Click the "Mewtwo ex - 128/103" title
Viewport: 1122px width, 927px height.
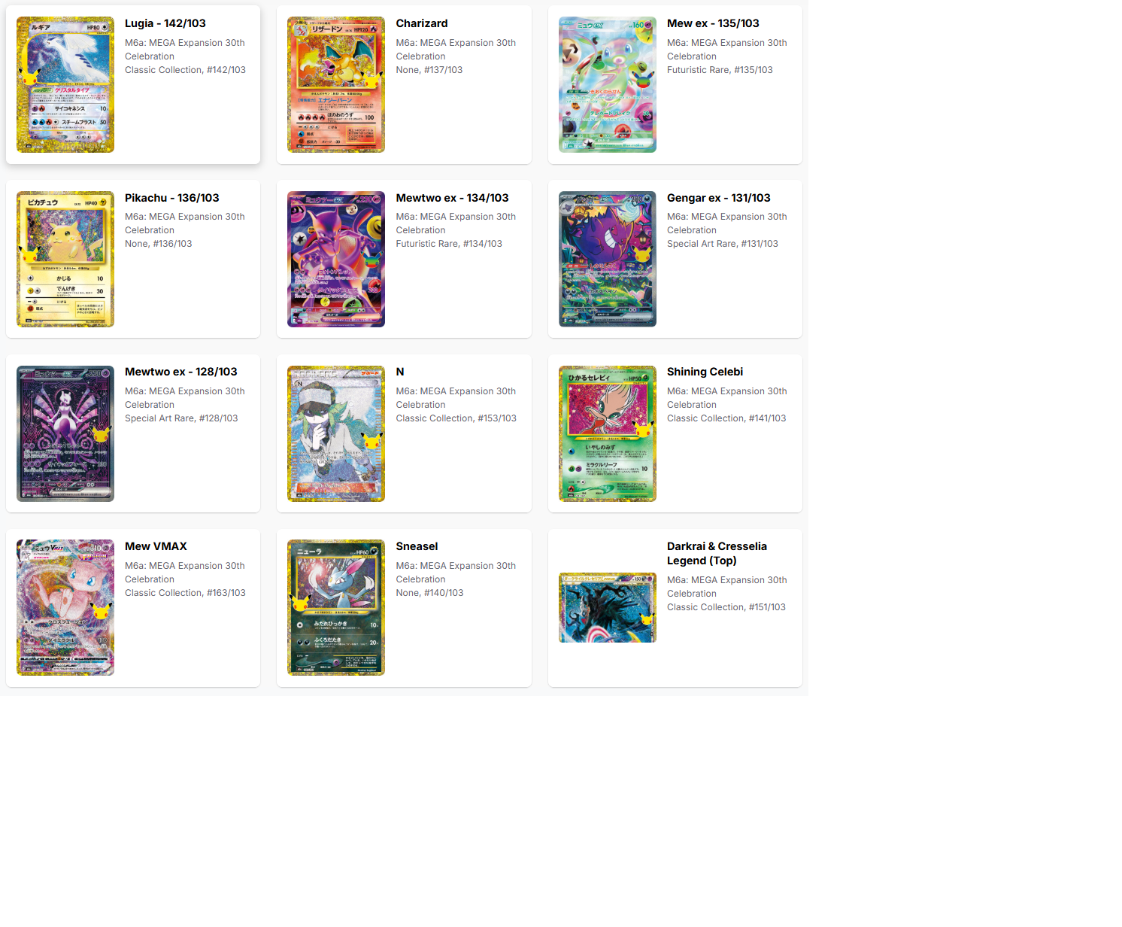pos(181,372)
